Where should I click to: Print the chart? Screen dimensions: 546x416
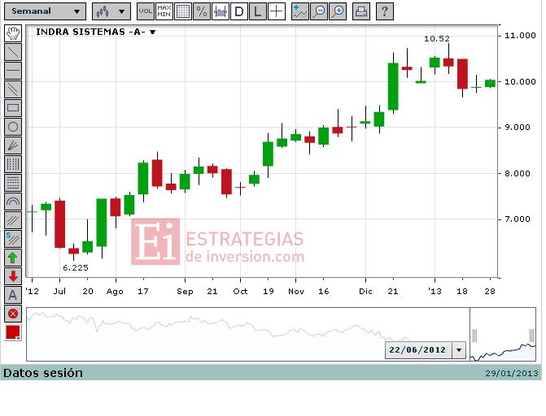coord(361,11)
